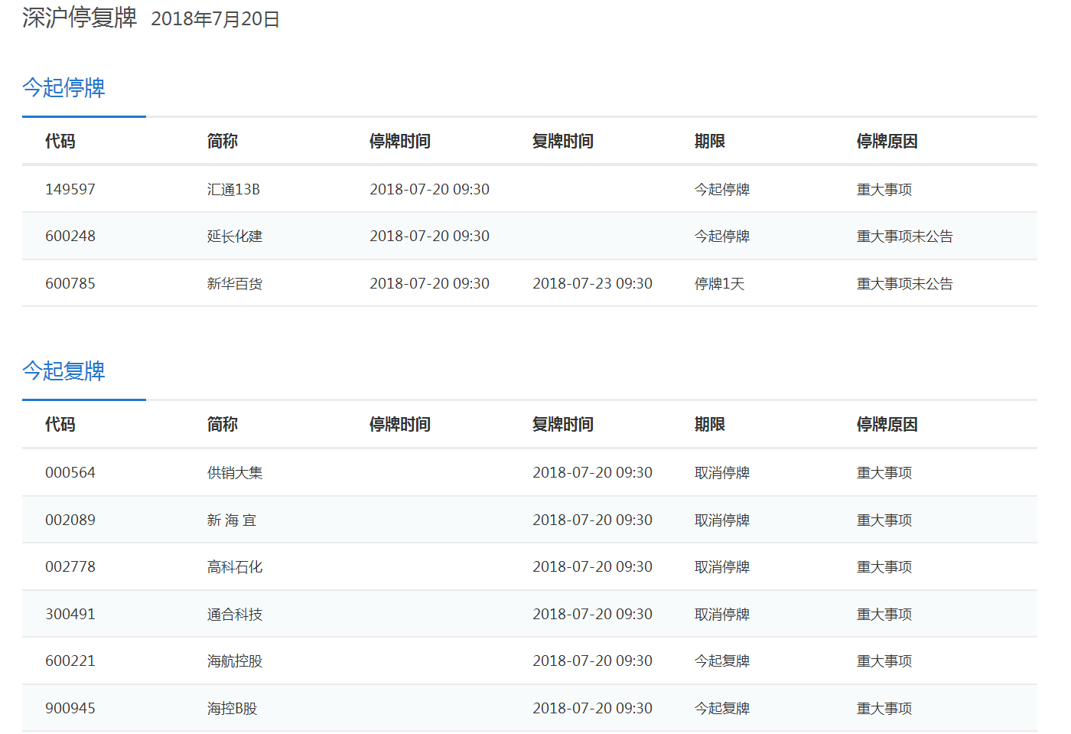The height and width of the screenshot is (734, 1071).
Task: Click stock code 002089
Action: pos(70,520)
